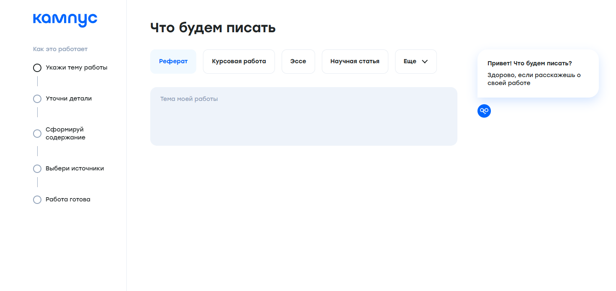Select the Выбери источники step indicator
Image resolution: width=616 pixels, height=291 pixels.
click(37, 168)
